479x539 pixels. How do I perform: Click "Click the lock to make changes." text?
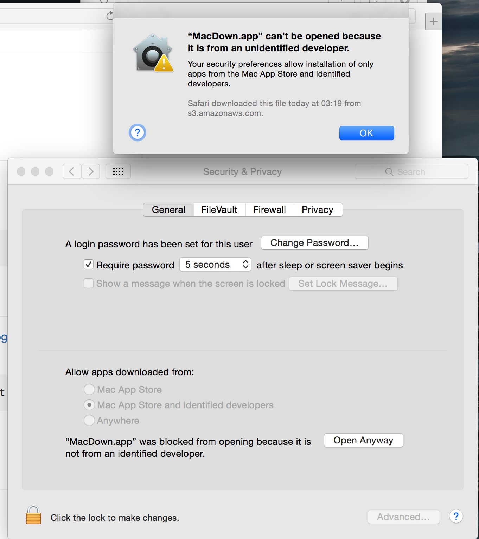pyautogui.click(x=115, y=518)
